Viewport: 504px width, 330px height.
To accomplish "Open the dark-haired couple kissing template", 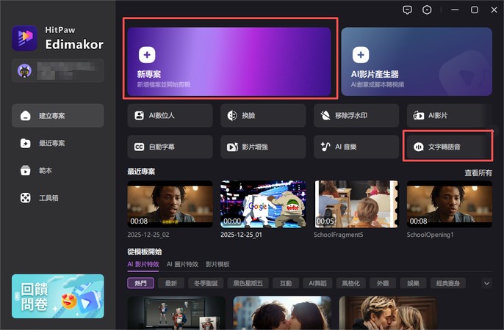I will (282, 313).
